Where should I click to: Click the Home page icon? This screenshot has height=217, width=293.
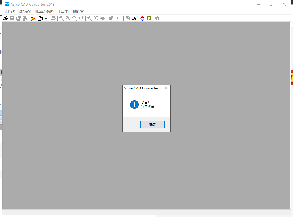(149, 18)
